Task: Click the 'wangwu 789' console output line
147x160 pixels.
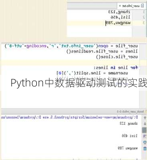Action: (128, 148)
